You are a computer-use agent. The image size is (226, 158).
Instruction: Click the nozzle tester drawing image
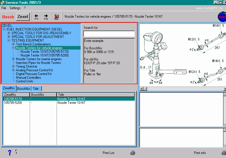(x=183, y=55)
